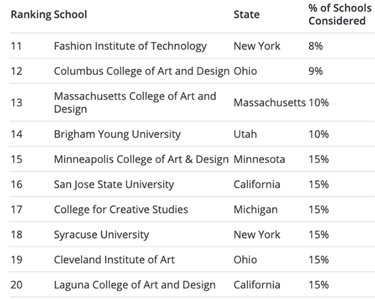Select Fashion Institute of Technology

(130, 46)
